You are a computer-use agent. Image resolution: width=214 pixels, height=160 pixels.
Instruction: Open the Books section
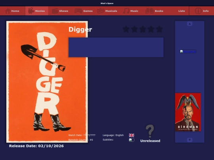(154, 11)
